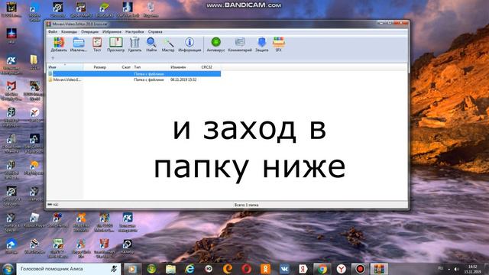
Task: Click the Голосовой помощник Алиса search field
Action: point(69,269)
